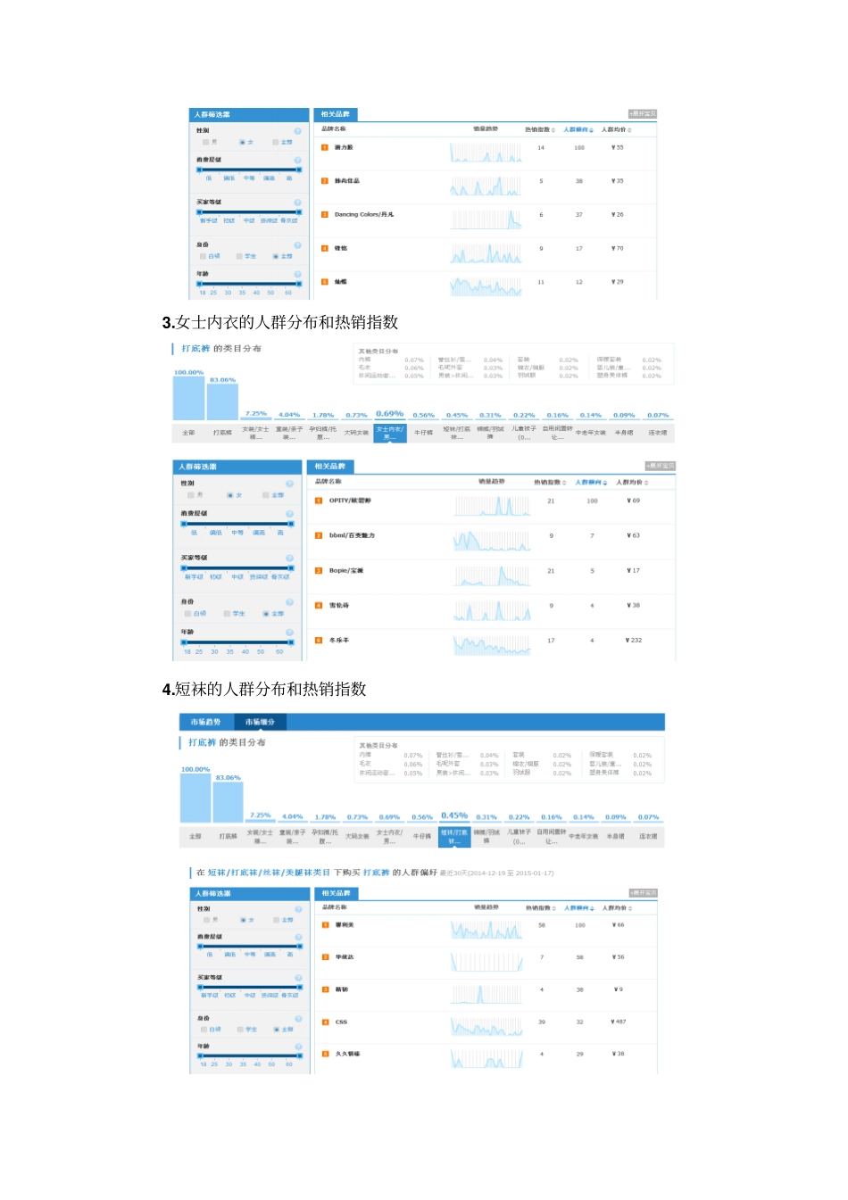This screenshot has height=1200, width=848.
Task: Click the 性别 help icon in the topmost 人群筛选器 panel
Action: [x=298, y=131]
